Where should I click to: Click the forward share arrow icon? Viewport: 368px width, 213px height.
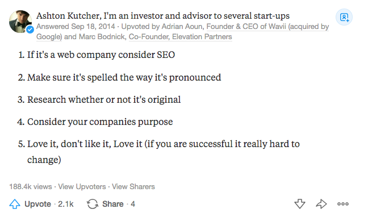coord(321,204)
